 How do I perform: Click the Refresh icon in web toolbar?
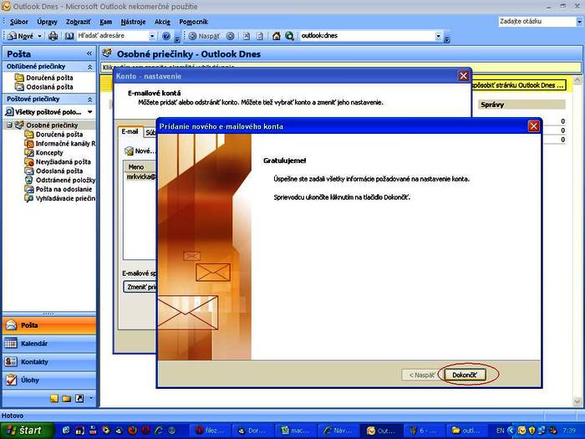(x=260, y=36)
